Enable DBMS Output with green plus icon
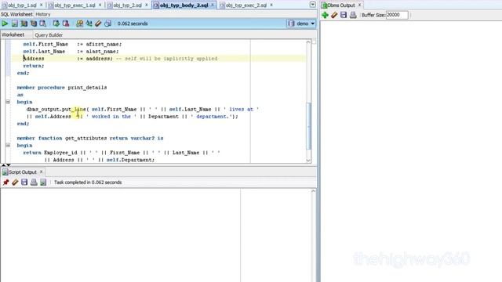 pos(325,15)
